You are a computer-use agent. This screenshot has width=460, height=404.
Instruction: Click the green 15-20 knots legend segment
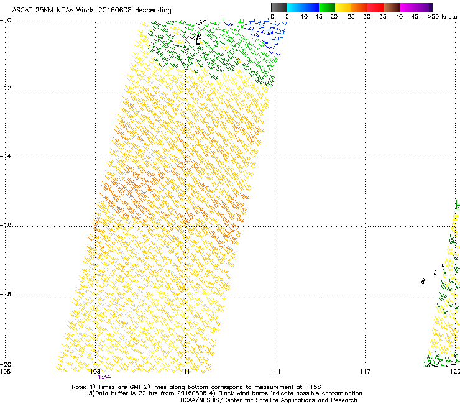(x=327, y=7)
